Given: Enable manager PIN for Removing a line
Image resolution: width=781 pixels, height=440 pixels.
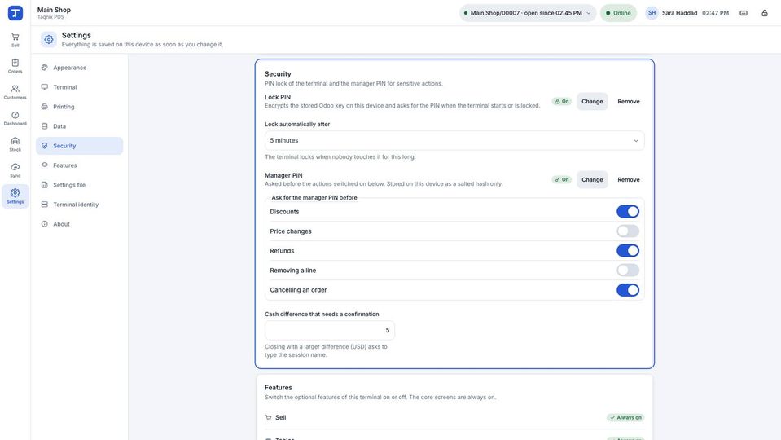Looking at the screenshot, I should [x=628, y=270].
